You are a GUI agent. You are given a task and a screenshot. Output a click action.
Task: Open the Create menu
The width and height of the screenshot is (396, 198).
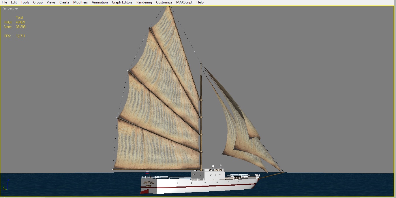pyautogui.click(x=64, y=2)
